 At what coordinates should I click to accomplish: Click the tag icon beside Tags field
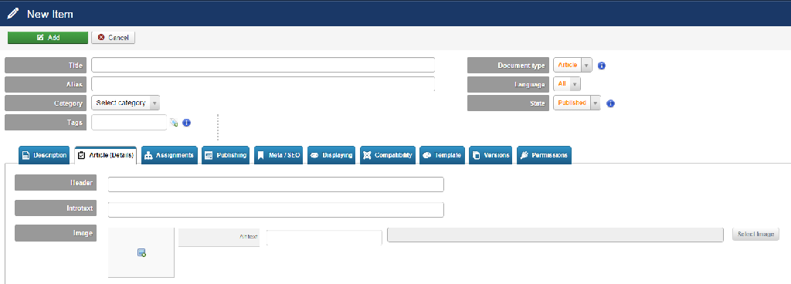tap(174, 123)
